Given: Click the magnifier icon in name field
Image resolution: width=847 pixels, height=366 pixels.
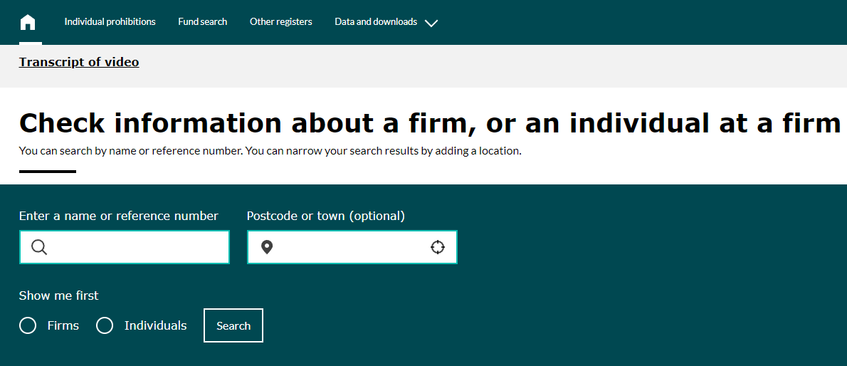Looking at the screenshot, I should 39,248.
